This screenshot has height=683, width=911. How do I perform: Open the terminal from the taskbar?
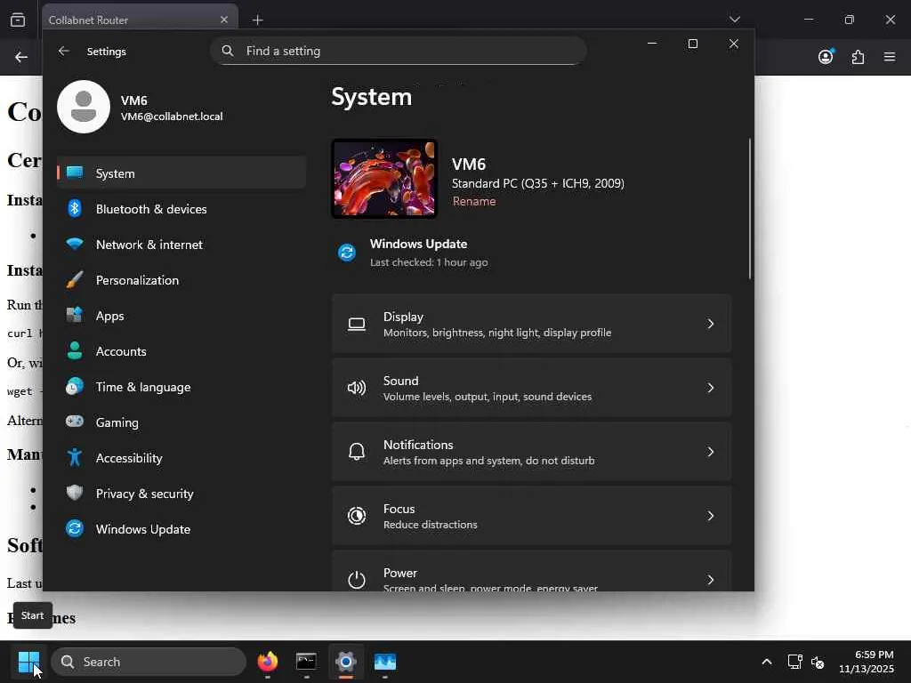tap(306, 661)
